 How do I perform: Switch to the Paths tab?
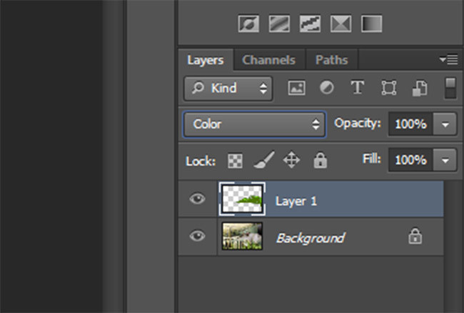point(331,60)
